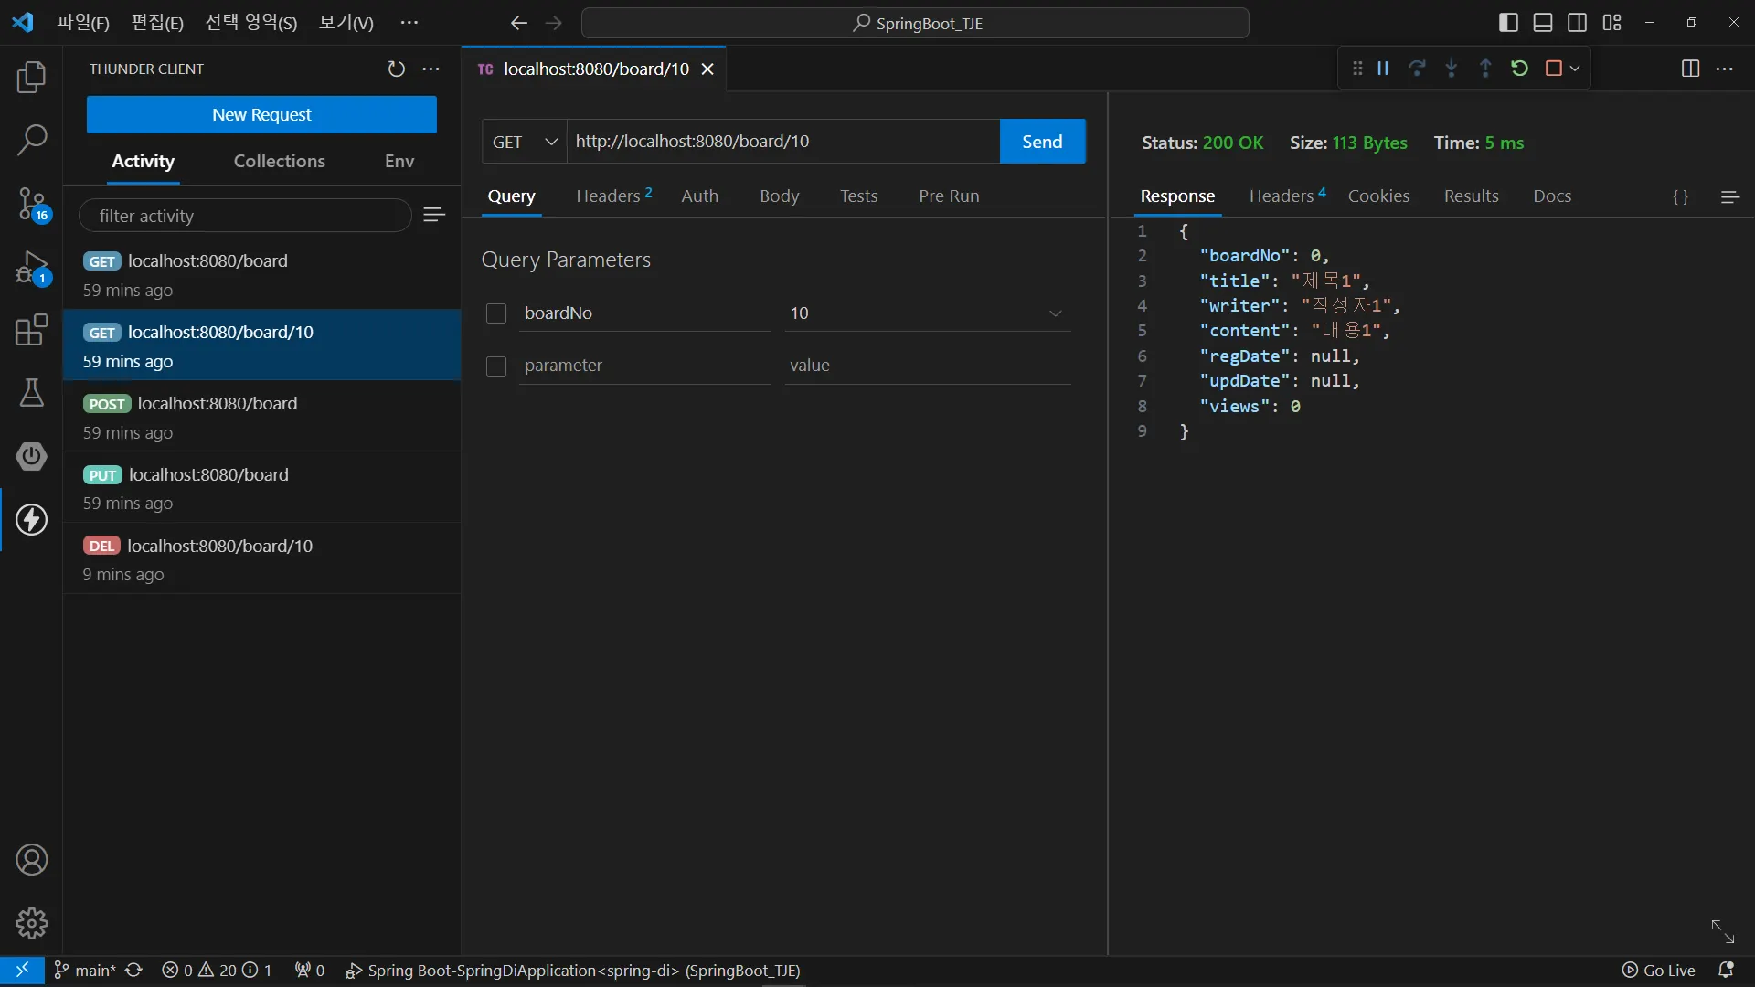Split the editor to the right
The width and height of the screenshot is (1755, 987).
pos(1690,69)
